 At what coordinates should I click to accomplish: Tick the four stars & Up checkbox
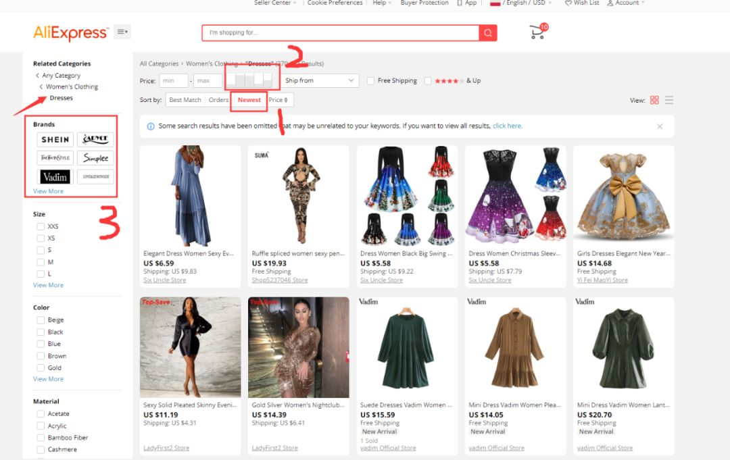tap(428, 81)
